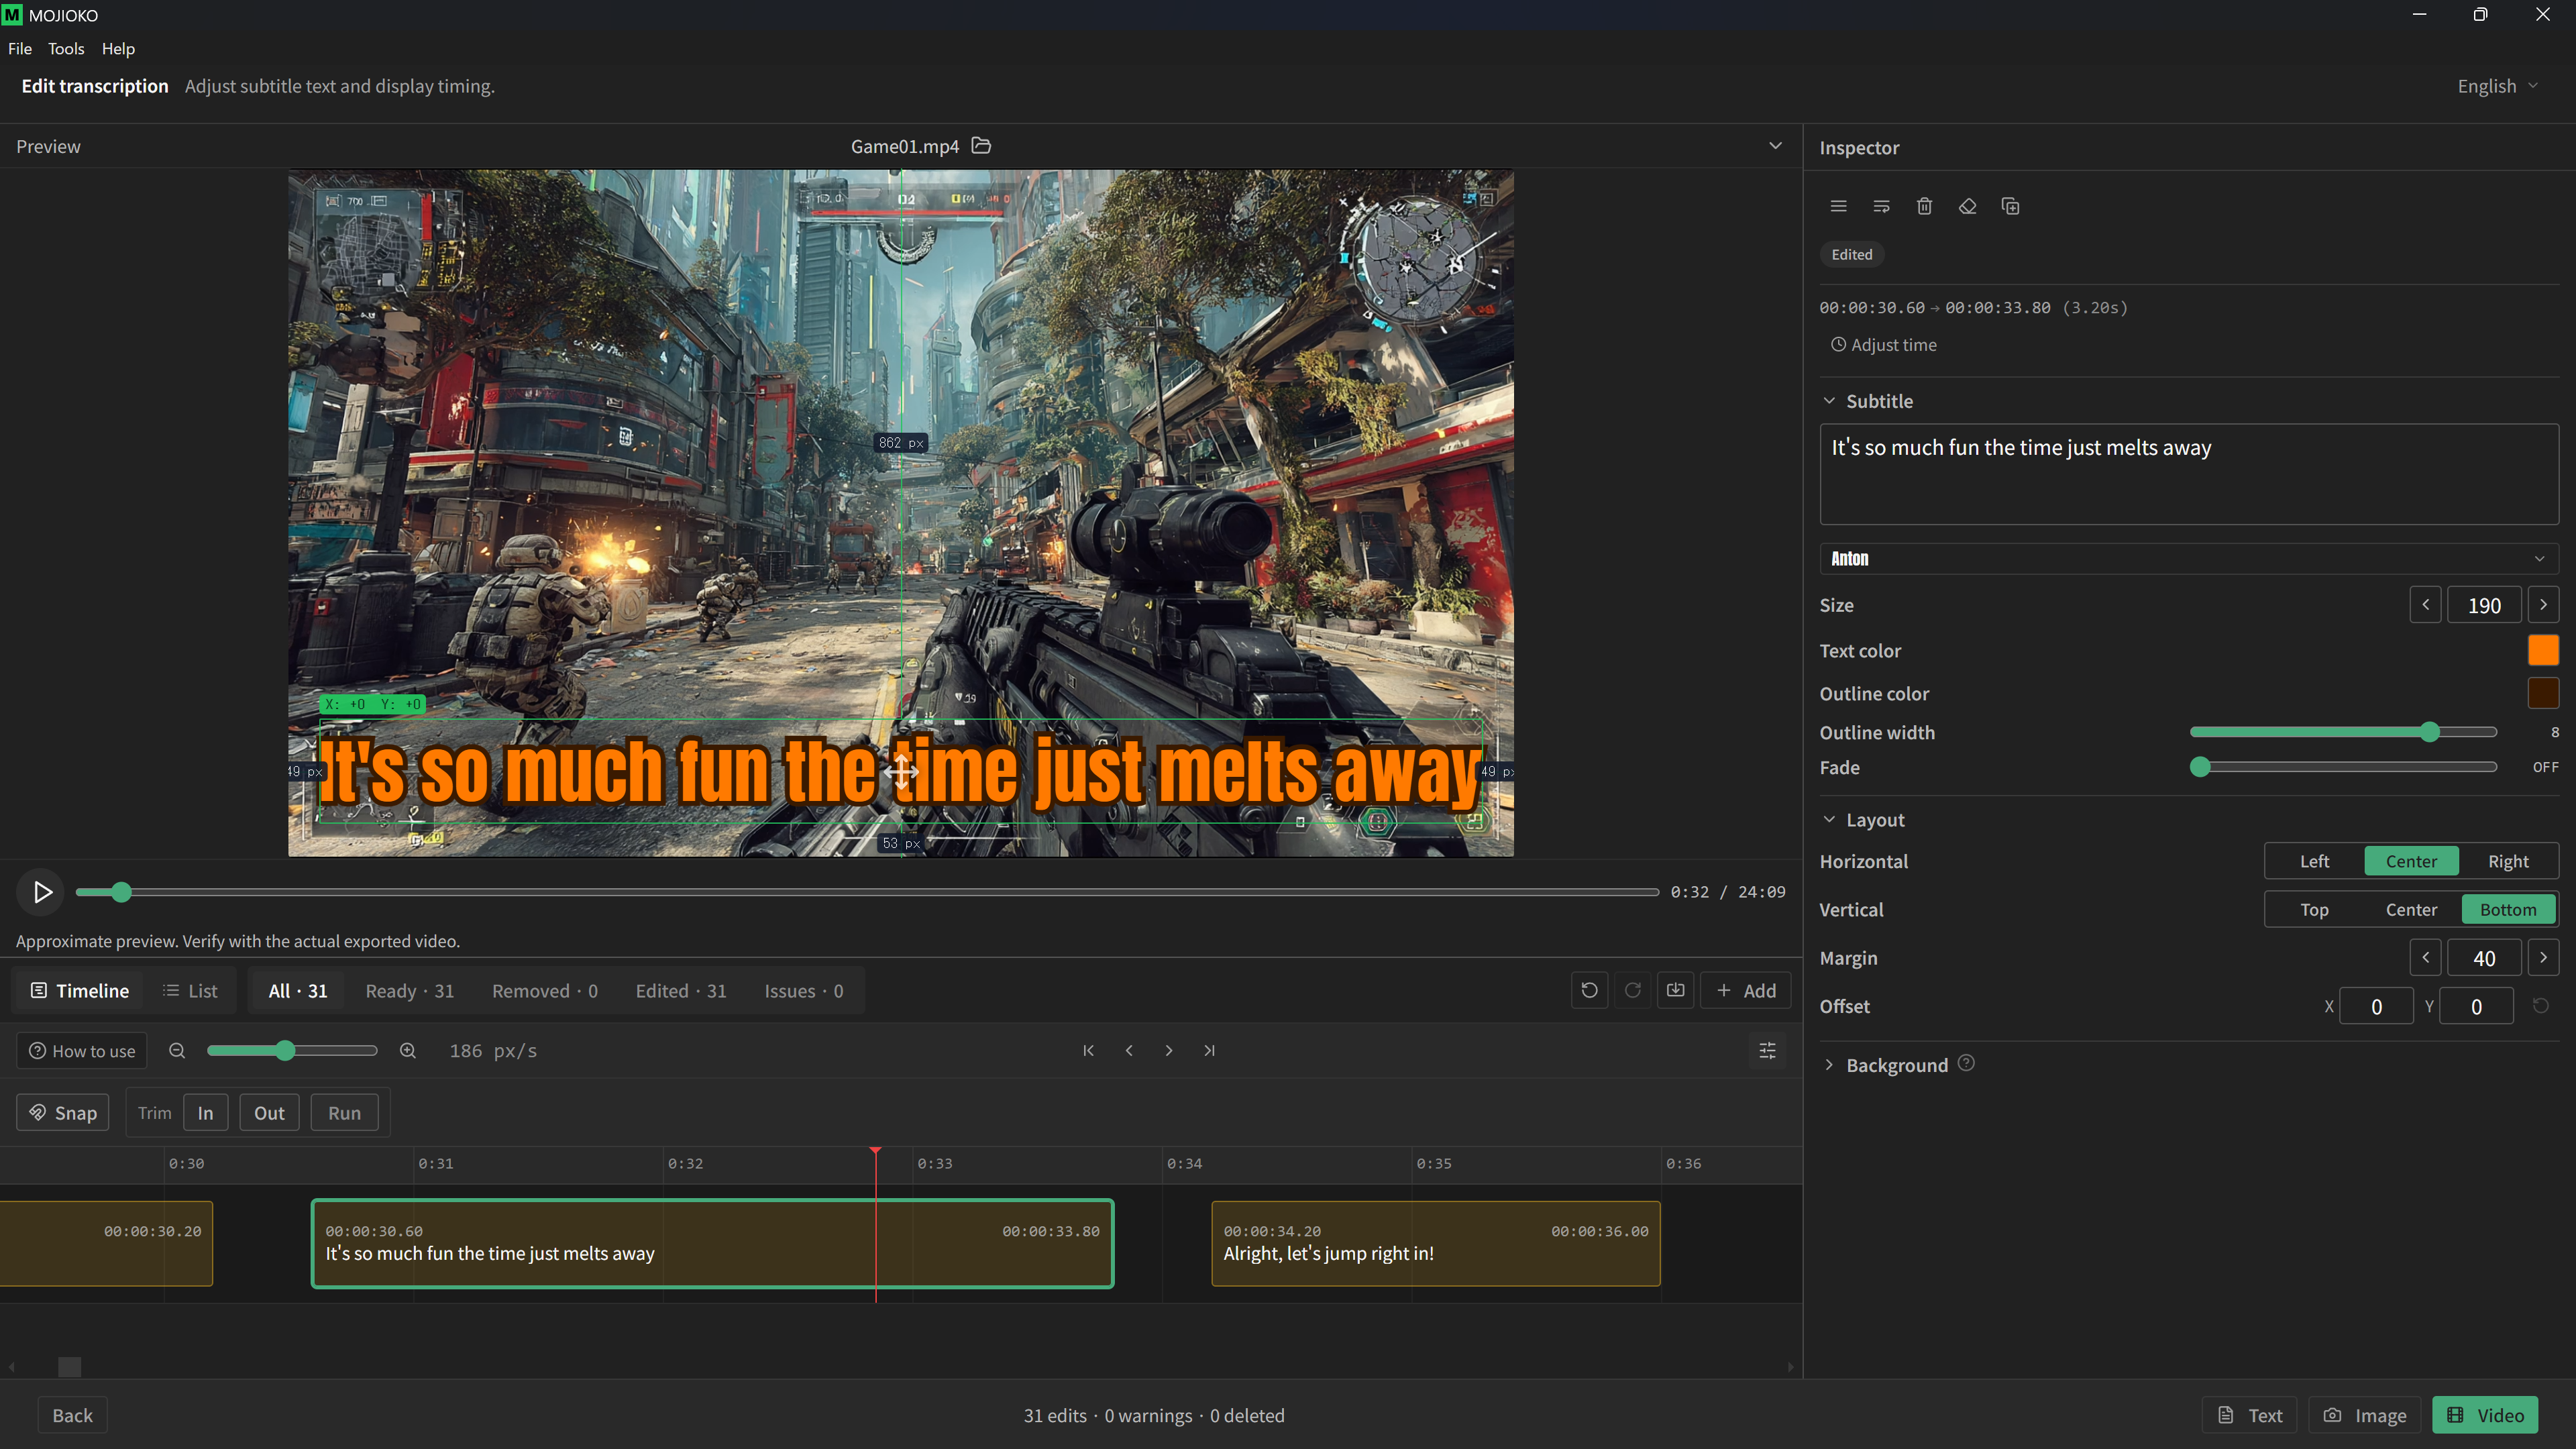This screenshot has height=1449, width=2576.
Task: Go to the previous subtitle
Action: tap(1129, 1050)
